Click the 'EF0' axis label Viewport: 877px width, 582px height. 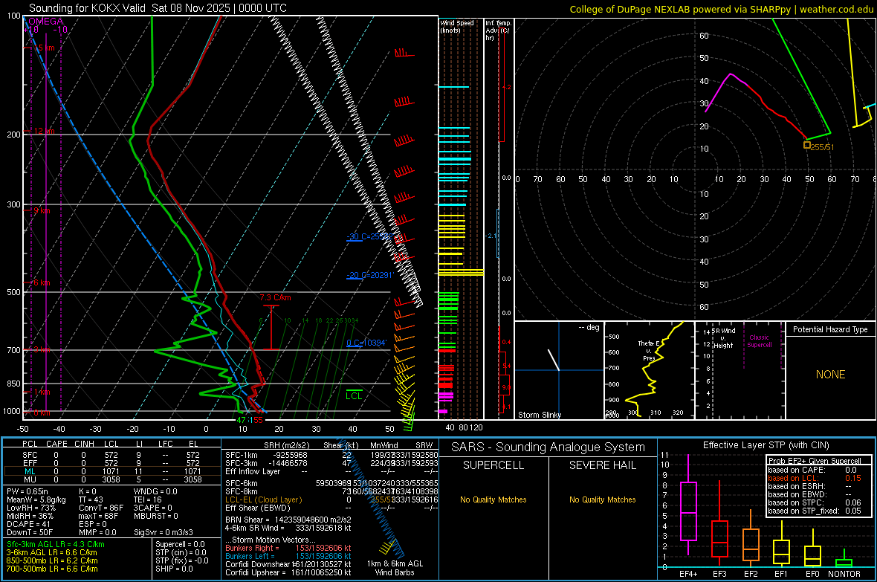point(812,574)
